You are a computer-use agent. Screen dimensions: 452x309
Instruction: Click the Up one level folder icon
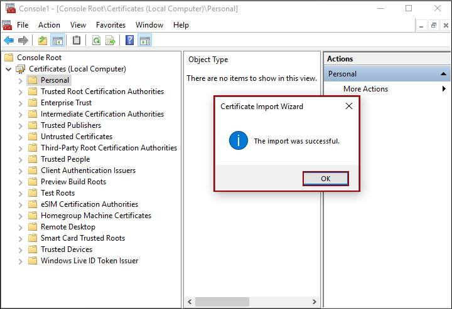(42, 41)
